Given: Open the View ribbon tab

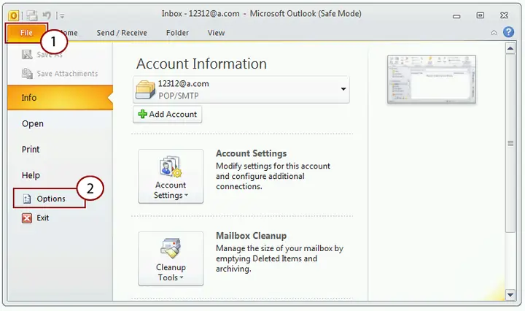Looking at the screenshot, I should pos(216,33).
